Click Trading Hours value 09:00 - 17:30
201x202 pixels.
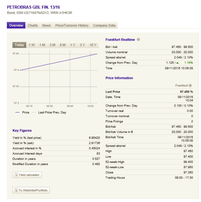click(184, 178)
